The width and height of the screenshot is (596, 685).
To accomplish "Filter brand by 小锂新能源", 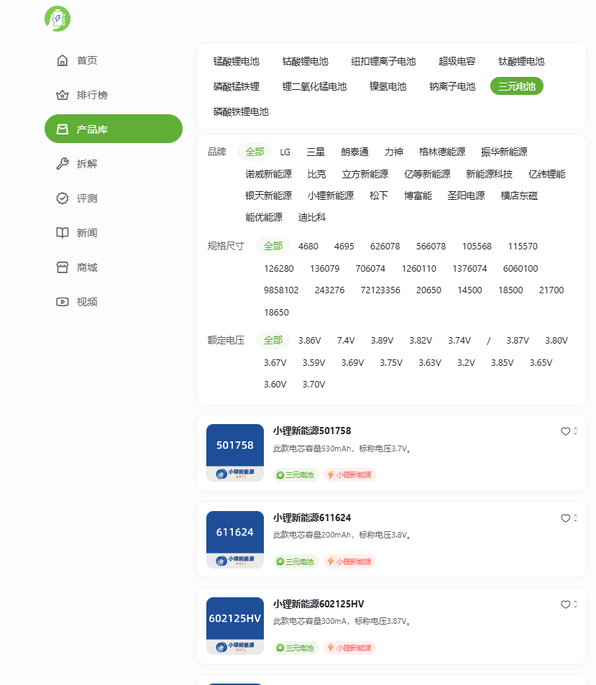I will 331,196.
